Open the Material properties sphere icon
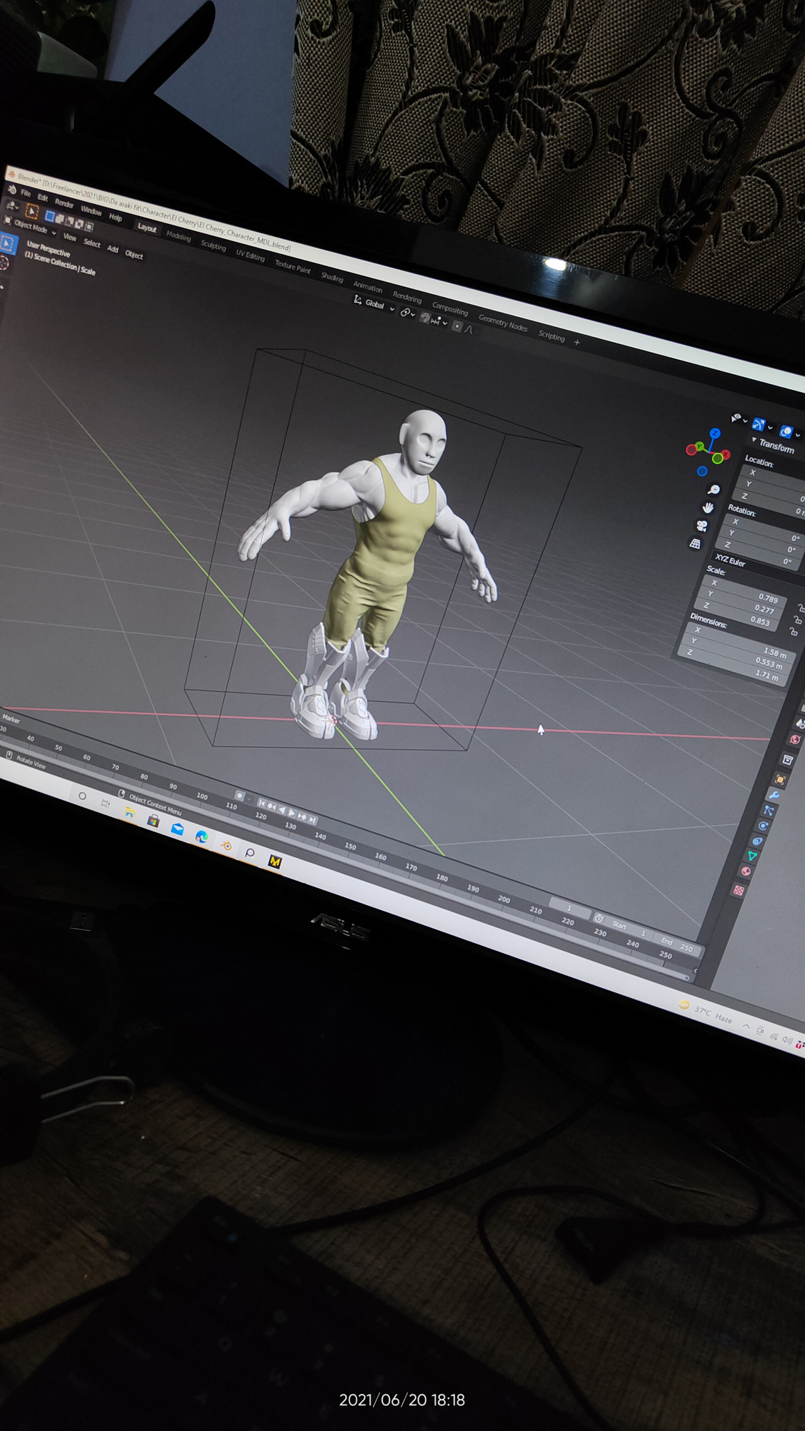Viewport: 805px width, 1431px height. 746,871
